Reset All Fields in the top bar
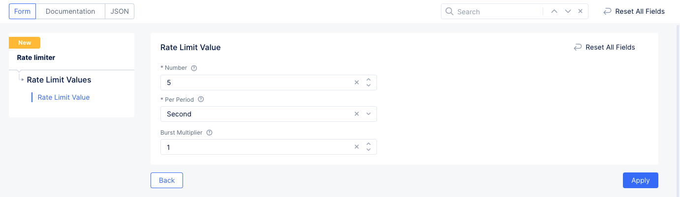 [x=634, y=11]
